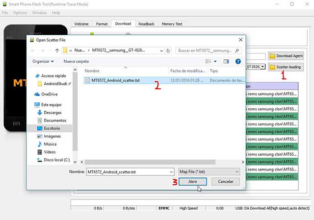This screenshot has width=314, height=220.
Task: Click the Scatter-loading button
Action: 286,67
